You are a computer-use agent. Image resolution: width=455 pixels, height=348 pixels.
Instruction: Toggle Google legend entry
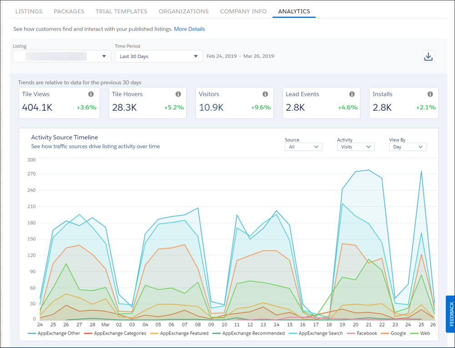coord(394,333)
